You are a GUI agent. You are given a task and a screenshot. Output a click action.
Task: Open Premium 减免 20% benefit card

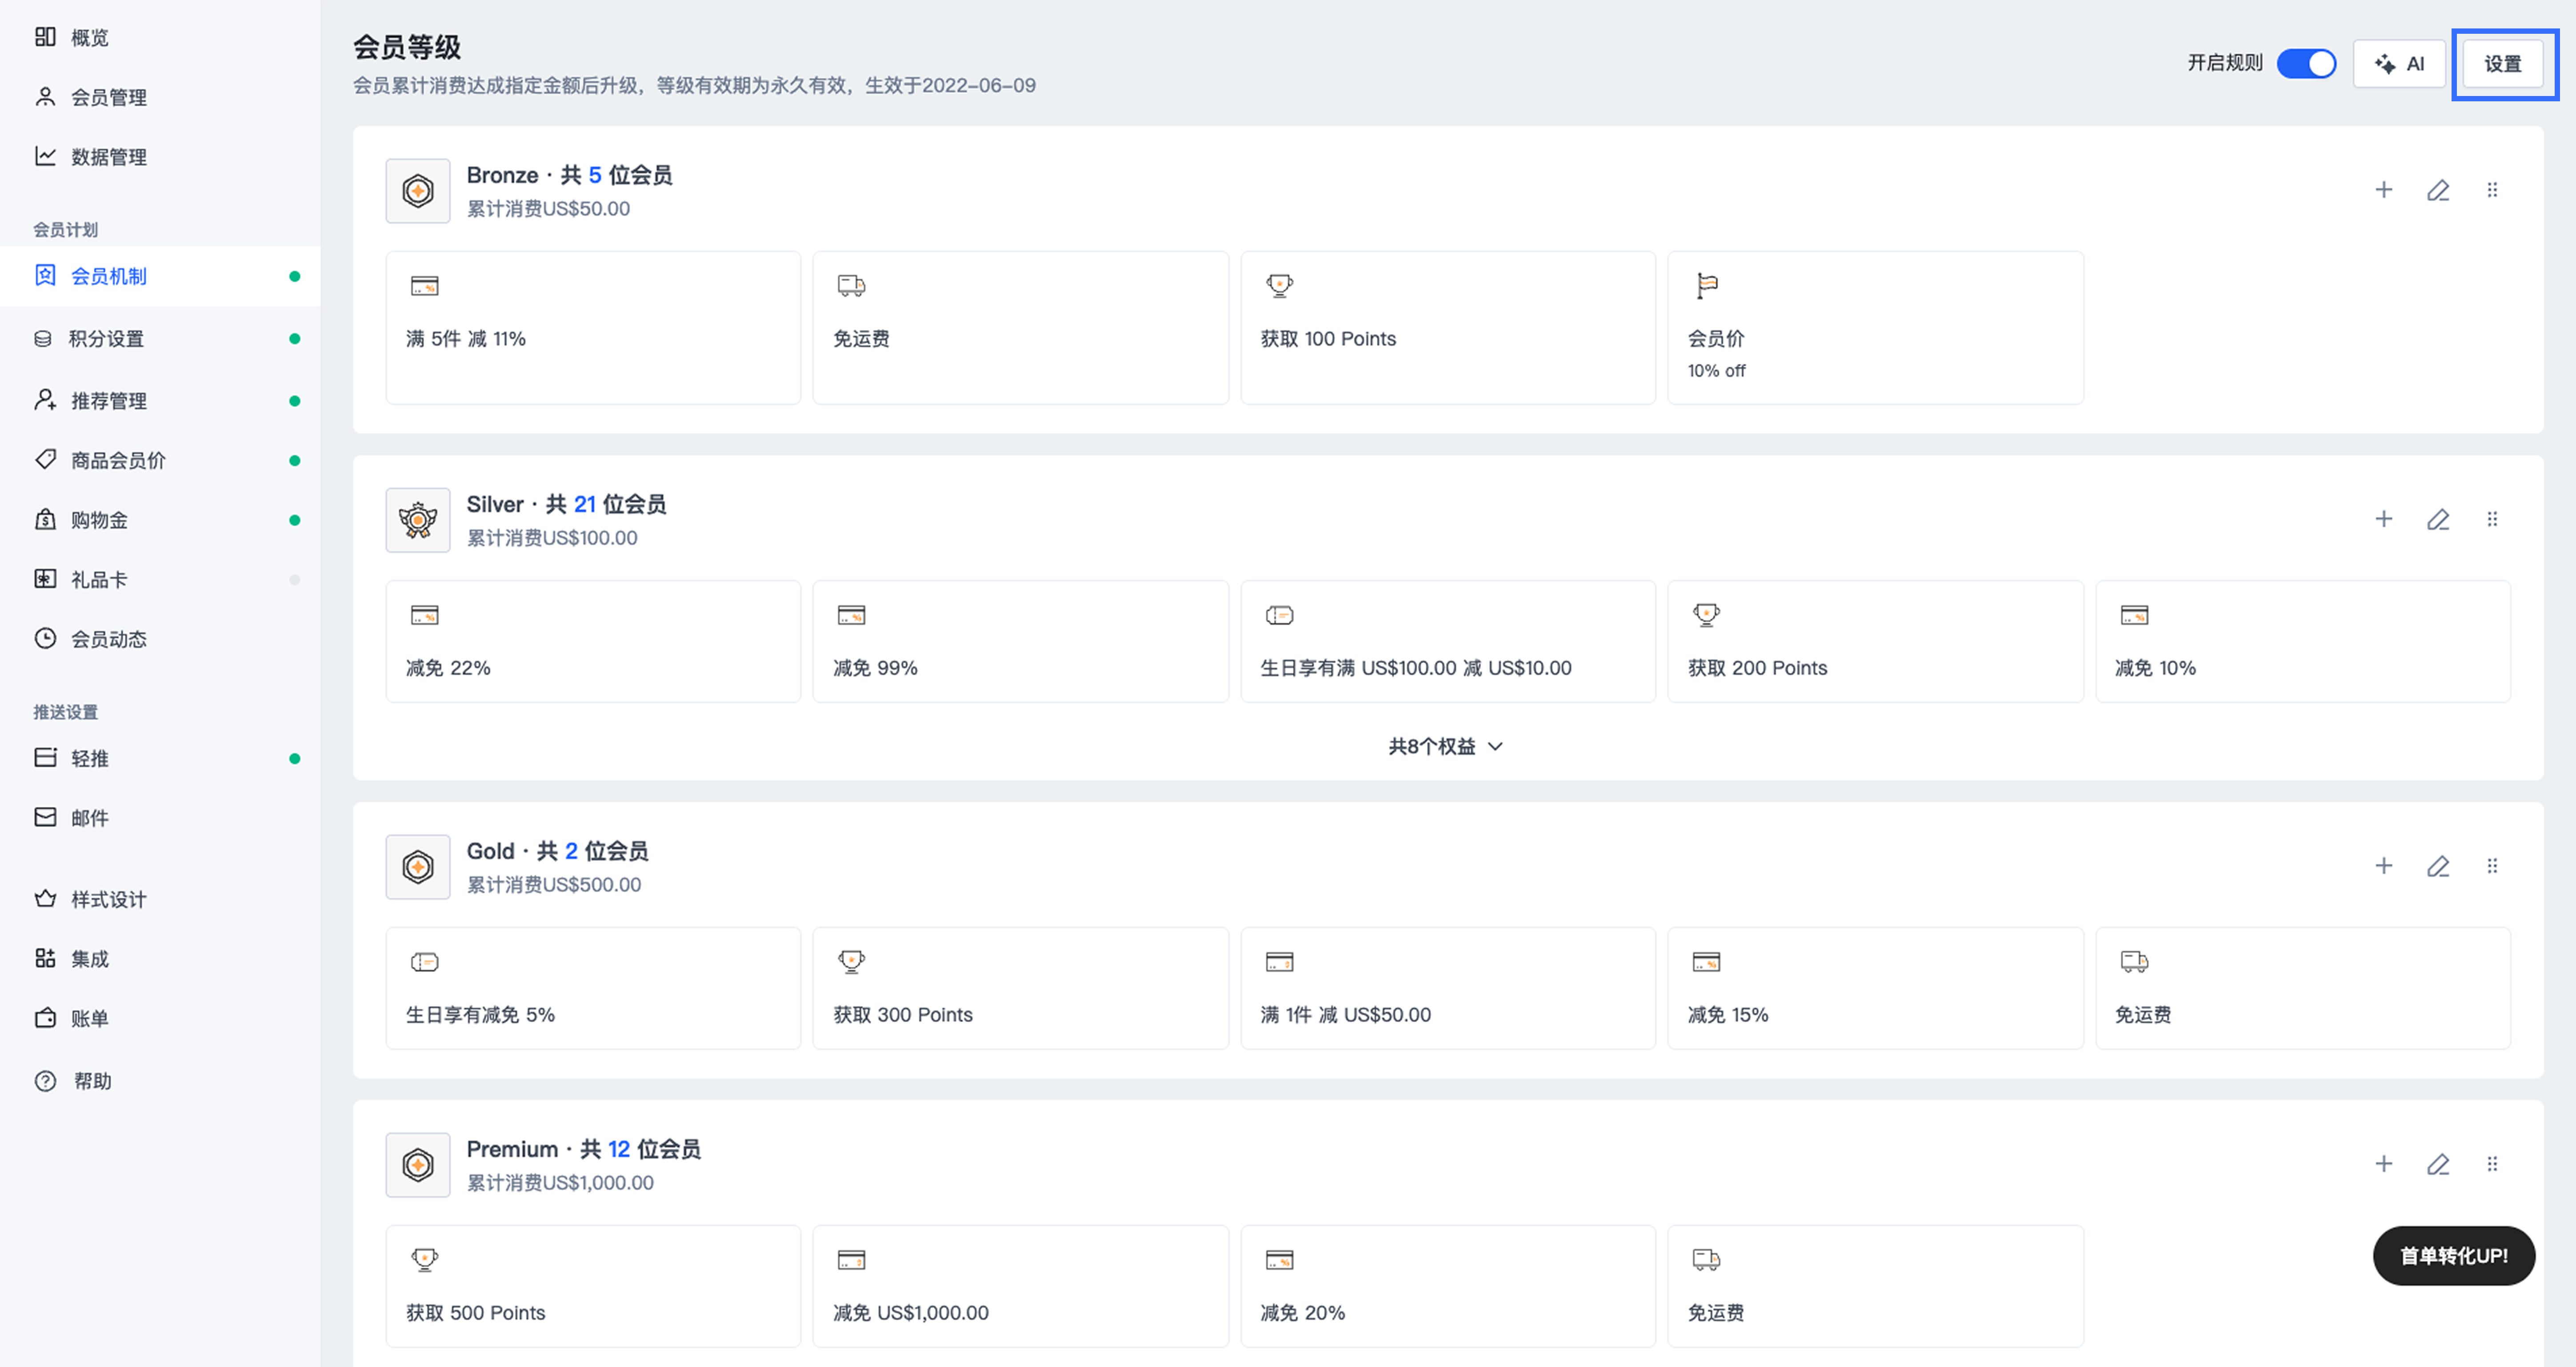pyautogui.click(x=1448, y=1286)
